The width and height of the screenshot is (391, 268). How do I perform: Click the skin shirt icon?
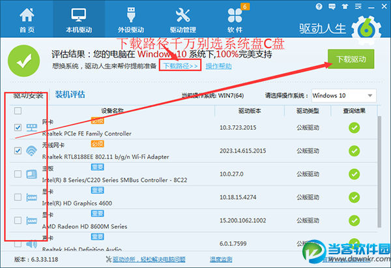[x=345, y=7]
